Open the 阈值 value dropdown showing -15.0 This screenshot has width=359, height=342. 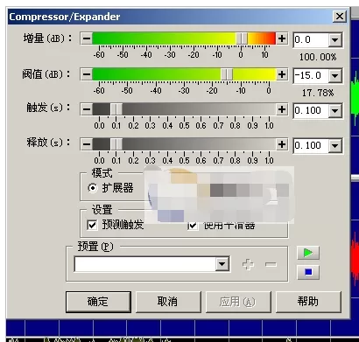334,75
